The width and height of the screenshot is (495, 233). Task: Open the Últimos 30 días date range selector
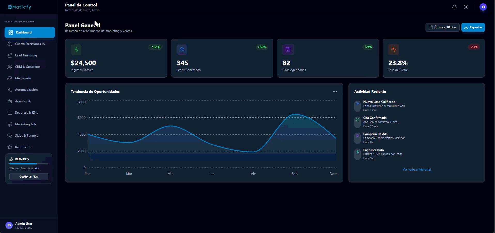coord(443,27)
